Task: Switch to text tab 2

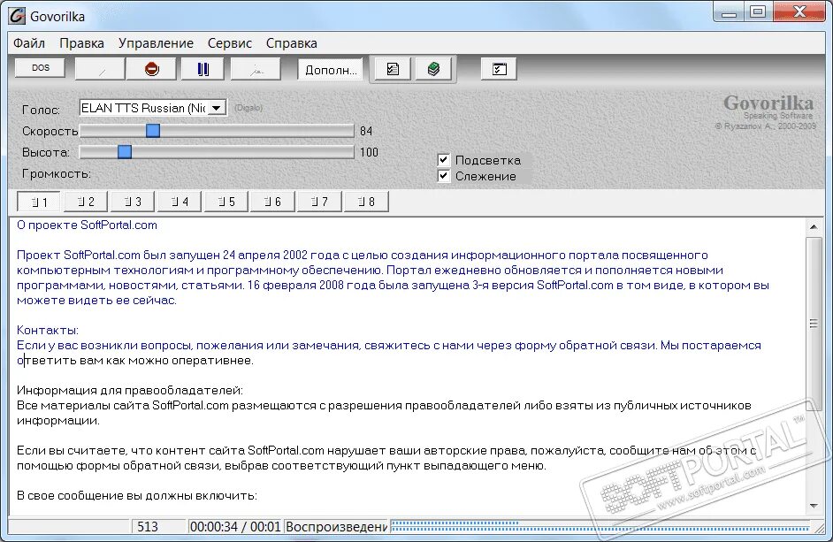Action: (86, 202)
